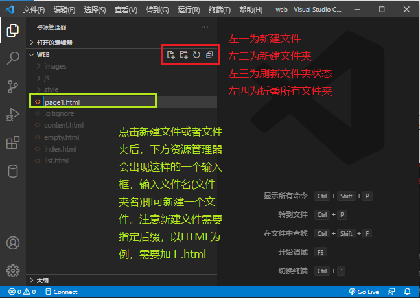This screenshot has height=298, width=420.
Task: Open the Extensions view
Action: [x=13, y=143]
